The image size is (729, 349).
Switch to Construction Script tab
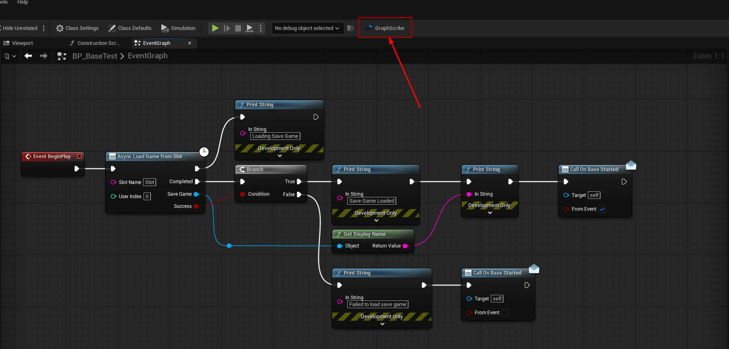coord(95,43)
